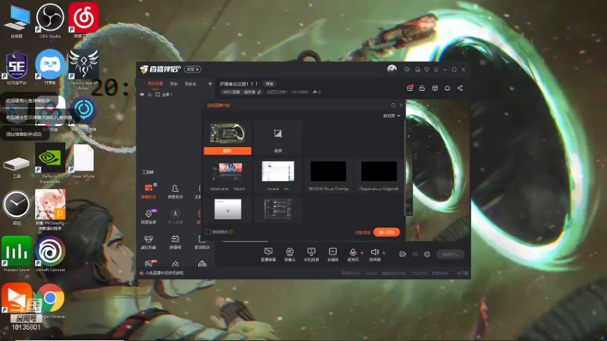Select the dark app window thumbnail in bottom row
Viewport: 607px width, 341px height.
tap(278, 209)
